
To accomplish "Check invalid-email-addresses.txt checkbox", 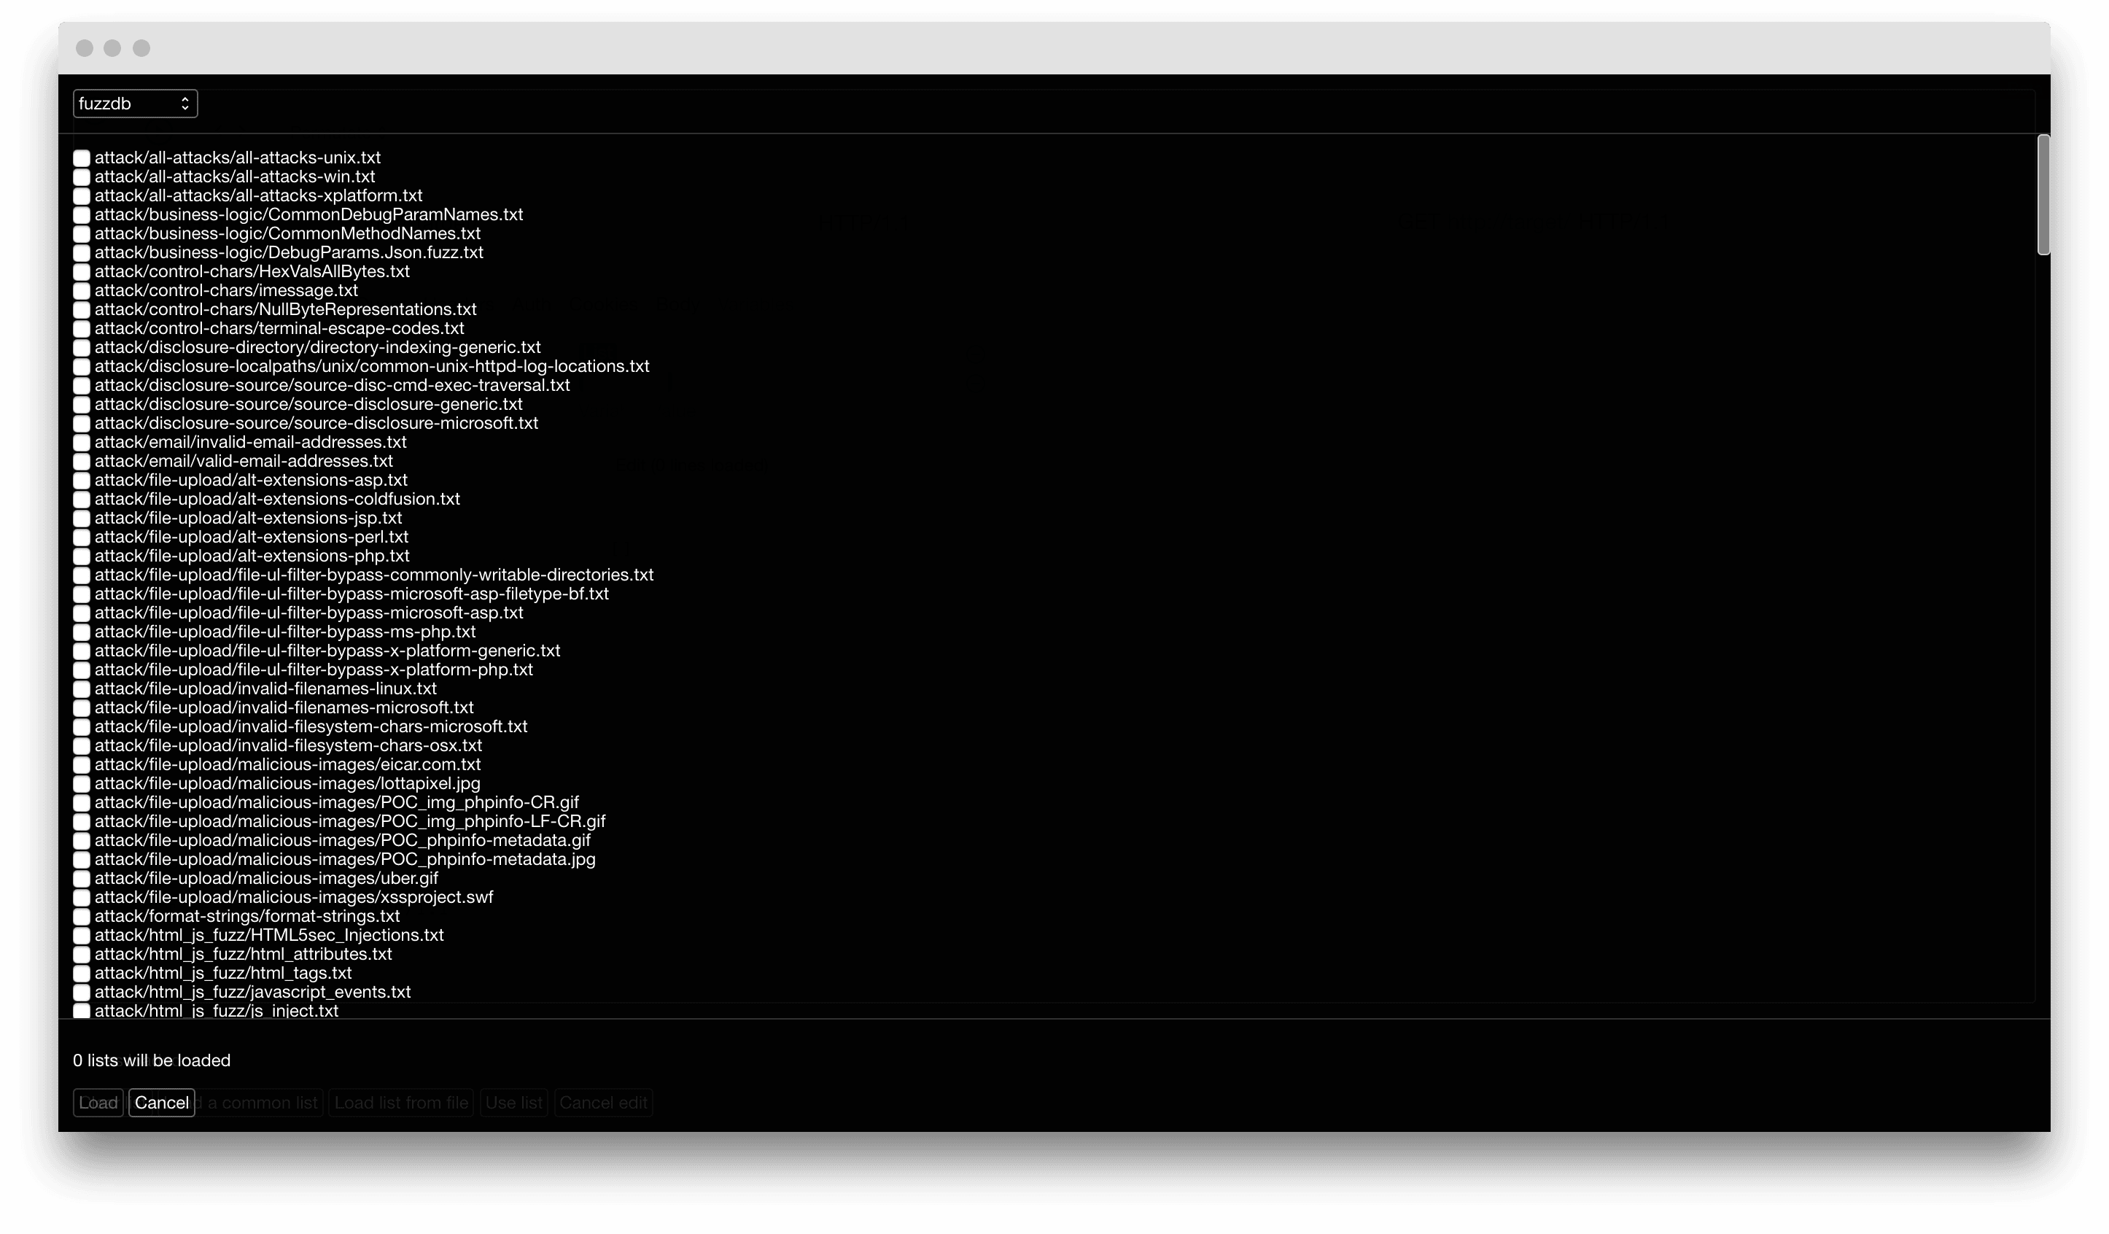I will tap(81, 443).
